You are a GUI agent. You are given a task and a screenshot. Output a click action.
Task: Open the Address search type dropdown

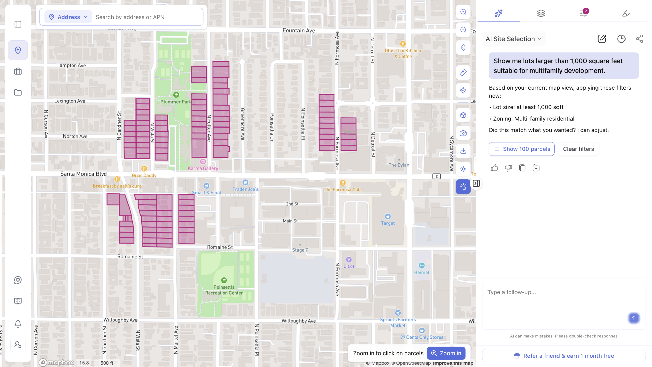68,17
